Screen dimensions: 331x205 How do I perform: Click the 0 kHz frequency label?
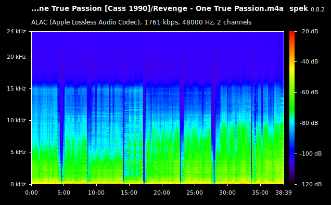(x=18, y=184)
